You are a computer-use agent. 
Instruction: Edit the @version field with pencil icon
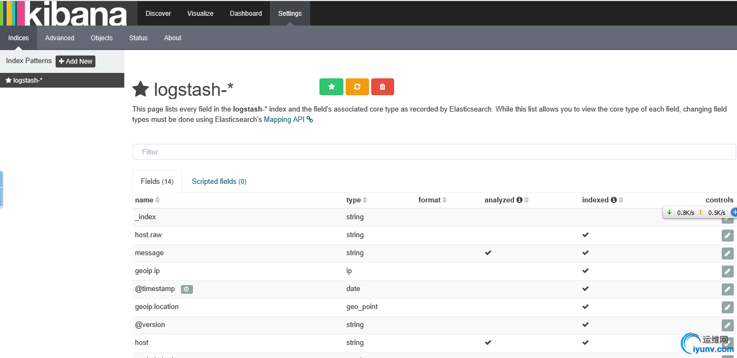(727, 325)
